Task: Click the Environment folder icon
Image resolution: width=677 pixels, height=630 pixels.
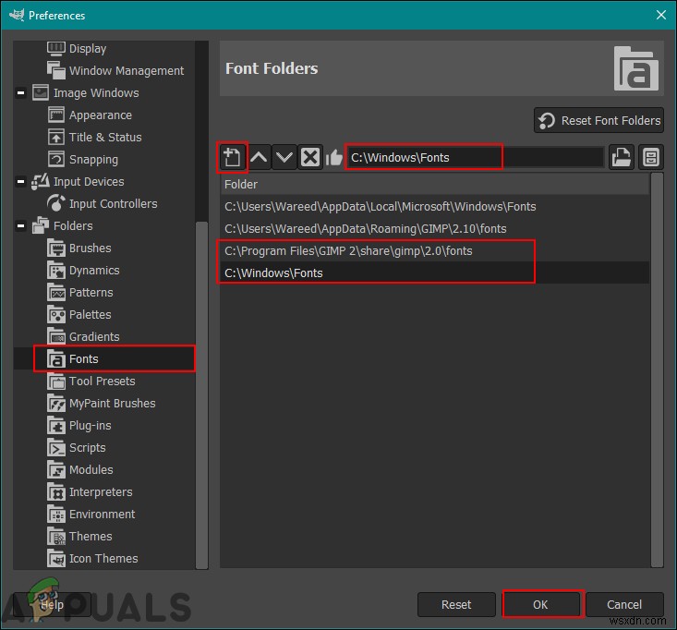Action: pos(56,514)
